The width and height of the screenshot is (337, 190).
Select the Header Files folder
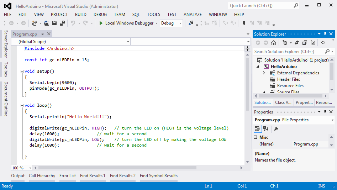click(289, 79)
